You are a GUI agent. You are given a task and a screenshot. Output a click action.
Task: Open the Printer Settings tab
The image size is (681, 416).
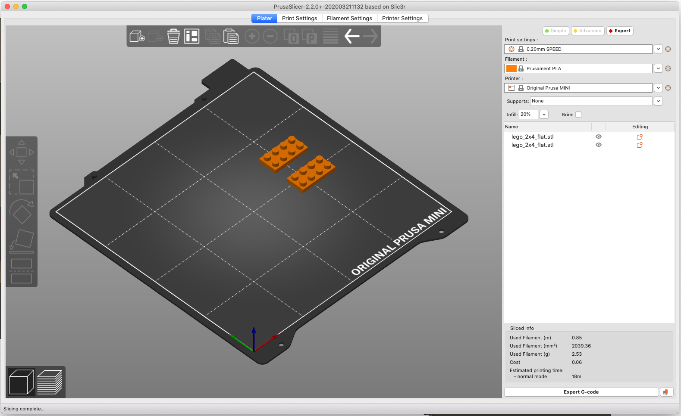pyautogui.click(x=402, y=18)
